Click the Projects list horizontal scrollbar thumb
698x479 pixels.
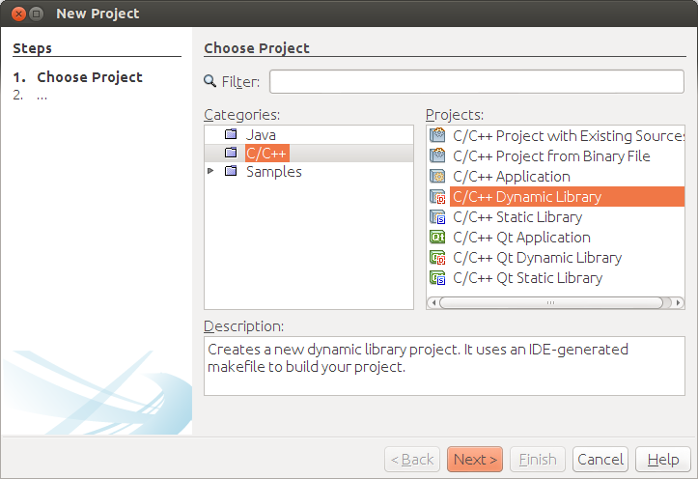550,302
